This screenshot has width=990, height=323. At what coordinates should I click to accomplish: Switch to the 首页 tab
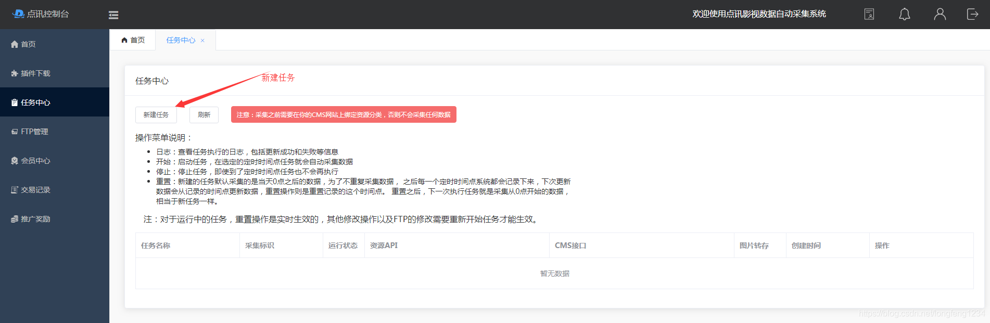(x=133, y=40)
